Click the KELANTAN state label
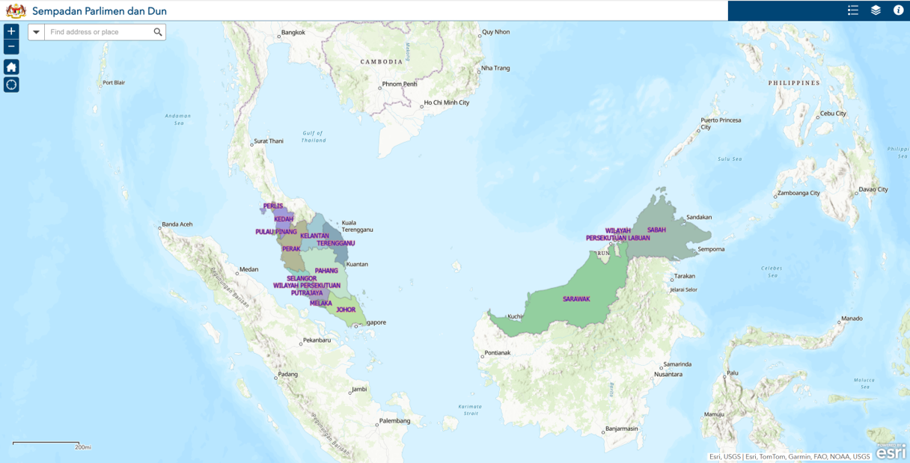The height and width of the screenshot is (463, 910). tap(314, 236)
